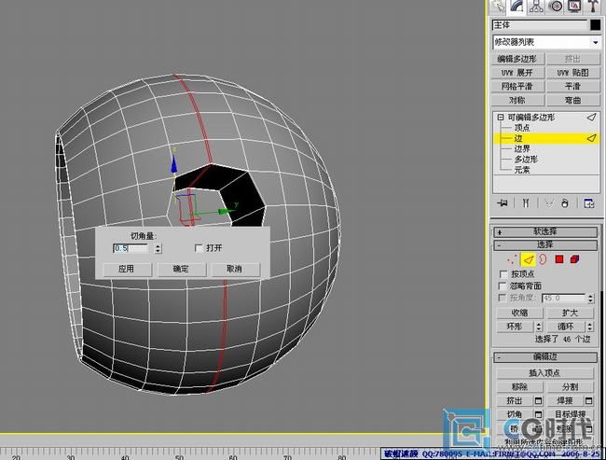This screenshot has width=606, height=460.
Task: Expand the 软选择 rollout
Action: [545, 231]
